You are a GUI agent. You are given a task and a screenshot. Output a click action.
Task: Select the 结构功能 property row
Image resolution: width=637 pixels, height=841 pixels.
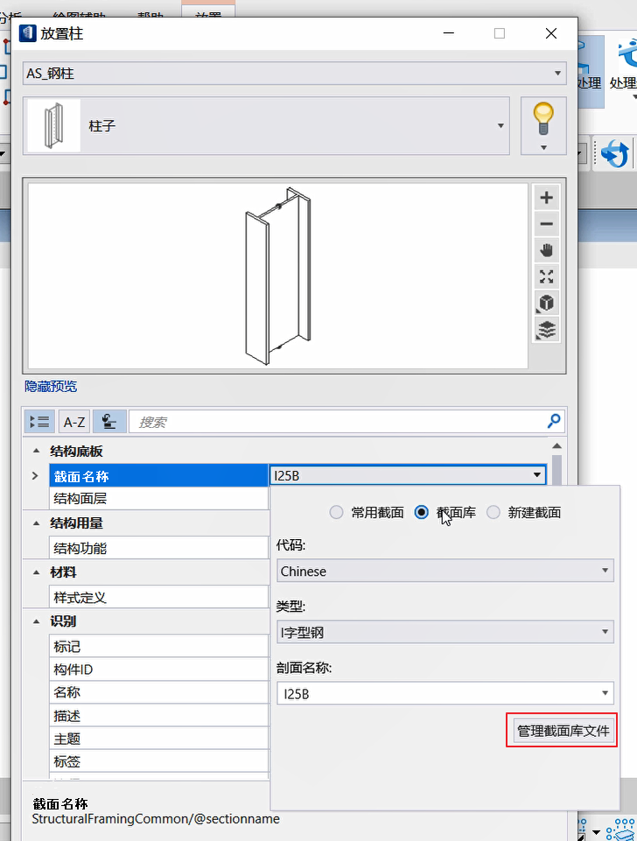(x=158, y=548)
